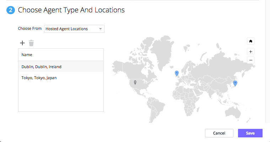Cancel the dialog
The width and height of the screenshot is (270, 142).
pos(219,133)
